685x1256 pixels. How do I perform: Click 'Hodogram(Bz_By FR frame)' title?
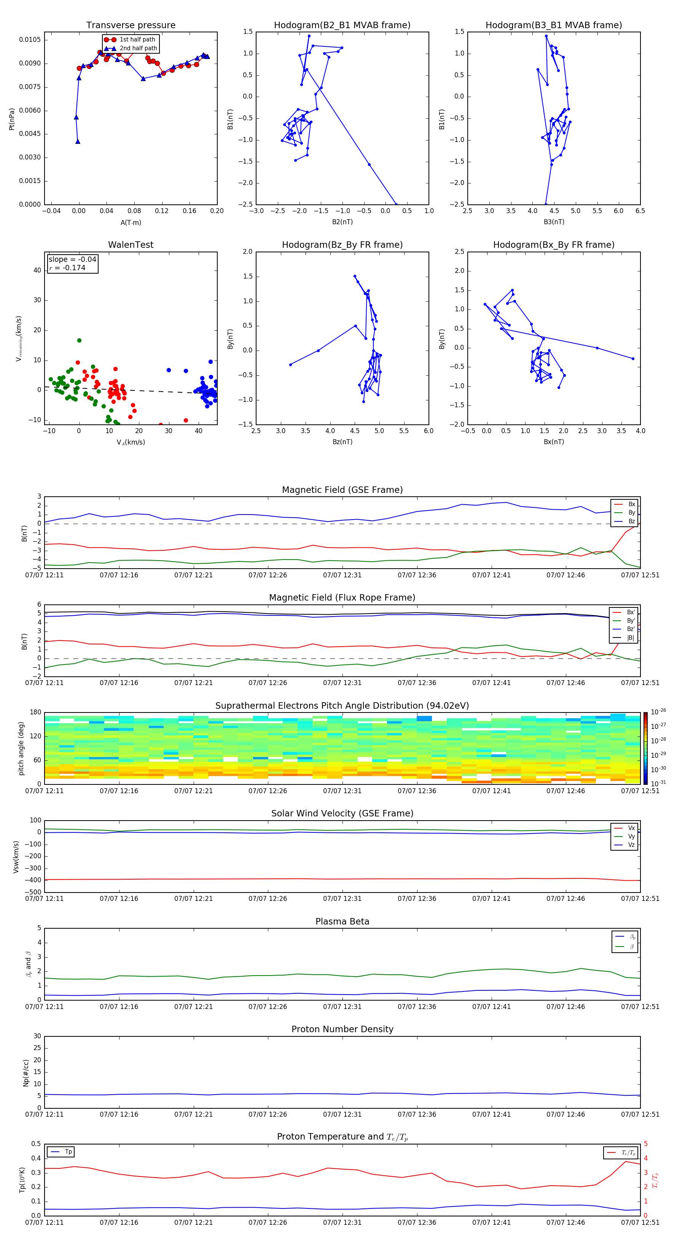click(342, 245)
